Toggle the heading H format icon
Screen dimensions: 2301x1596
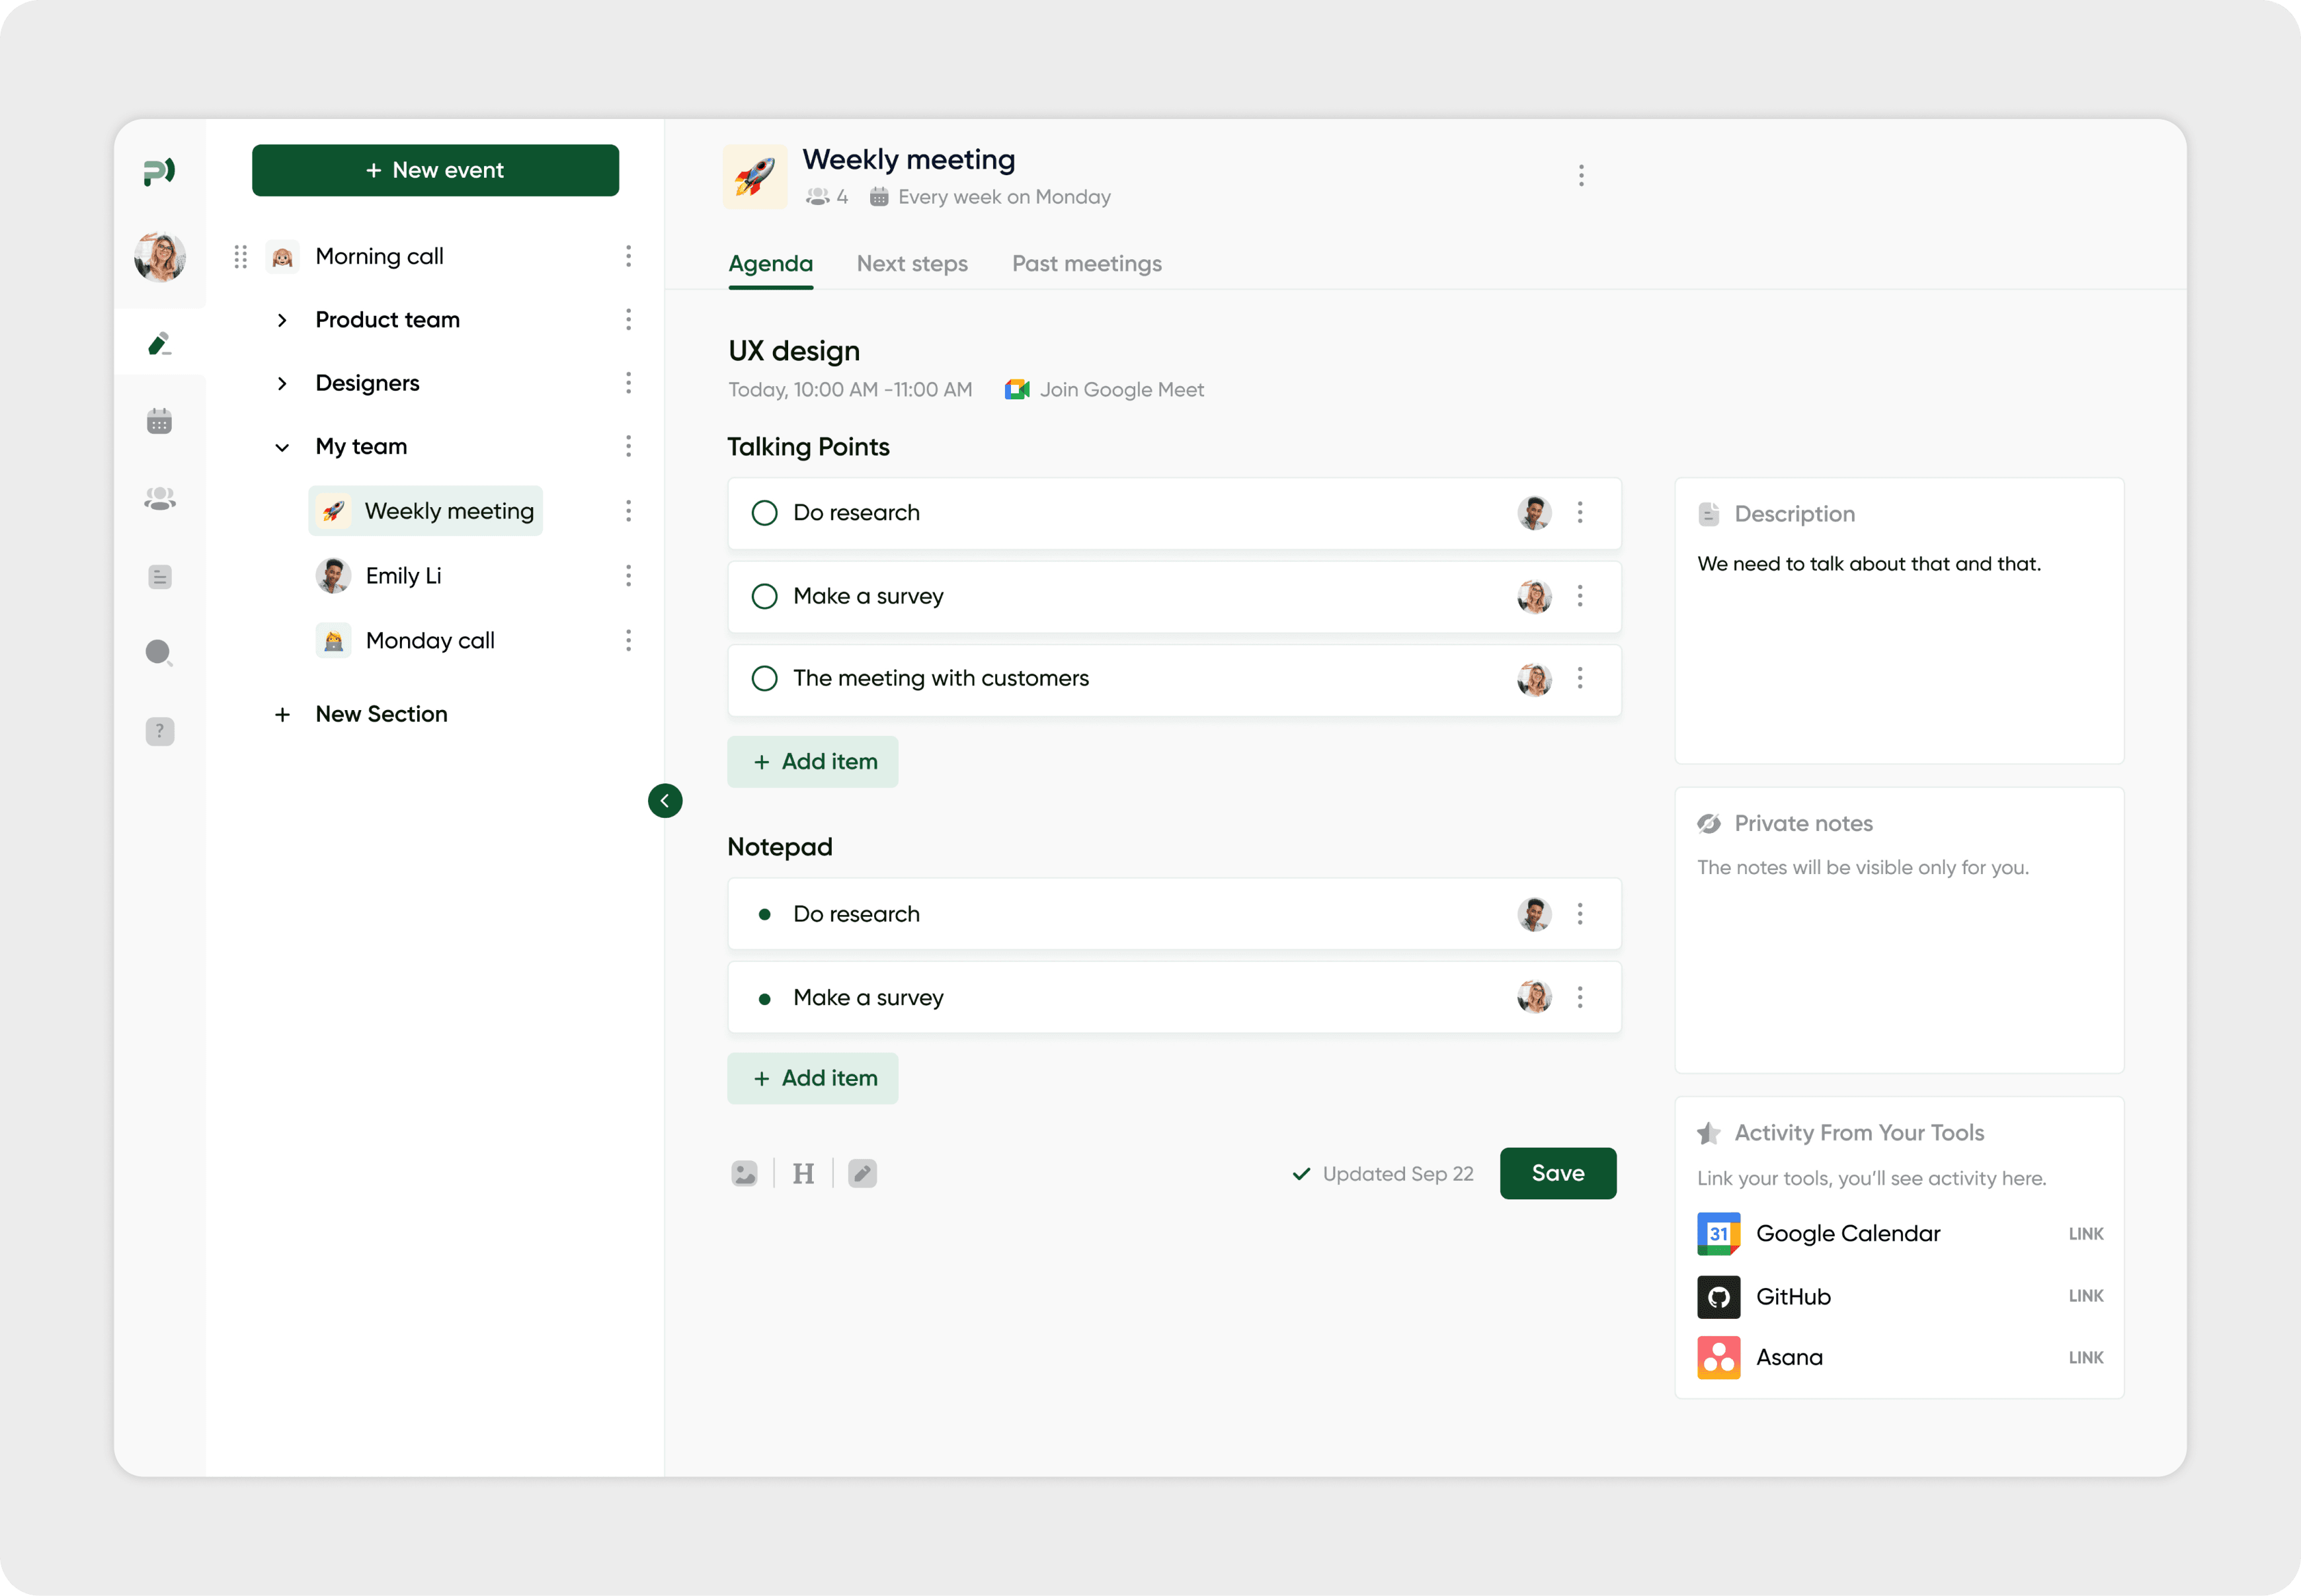803,1173
